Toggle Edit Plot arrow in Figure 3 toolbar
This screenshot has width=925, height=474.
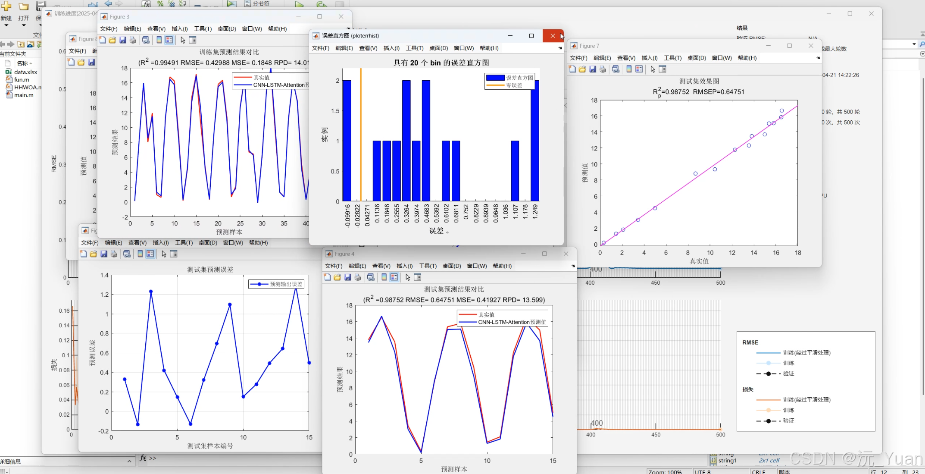click(x=183, y=40)
